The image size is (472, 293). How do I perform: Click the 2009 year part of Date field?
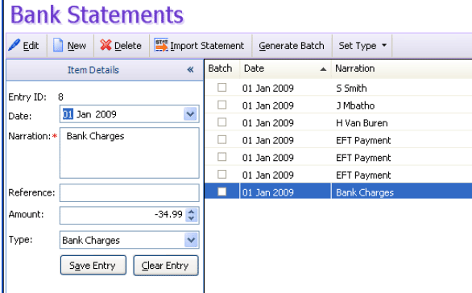pyautogui.click(x=106, y=114)
